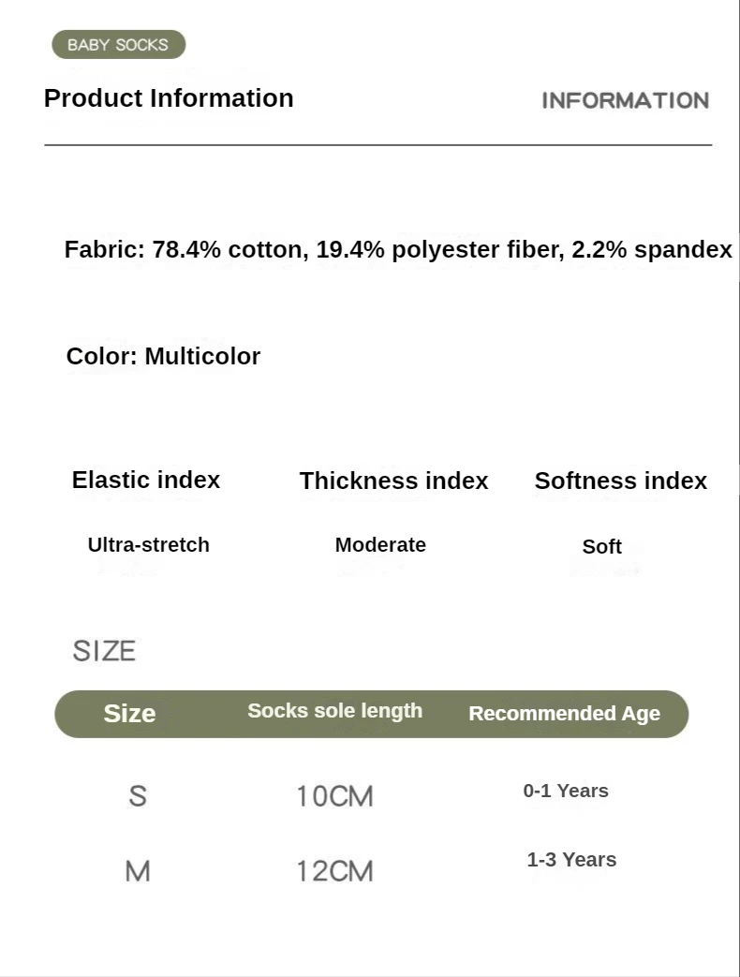Select the Product Information heading

click(x=169, y=98)
